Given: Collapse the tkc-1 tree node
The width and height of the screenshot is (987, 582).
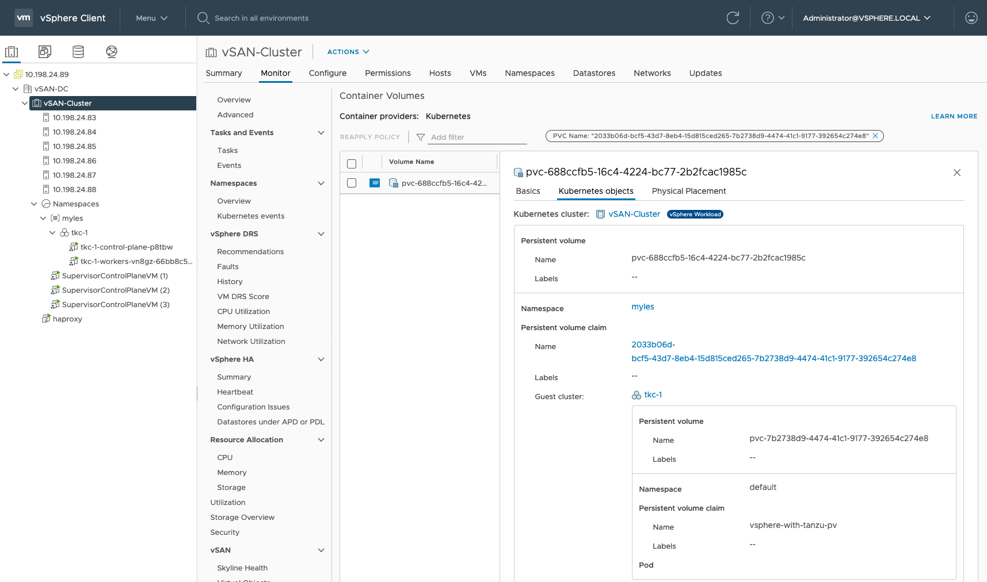Looking at the screenshot, I should point(52,232).
